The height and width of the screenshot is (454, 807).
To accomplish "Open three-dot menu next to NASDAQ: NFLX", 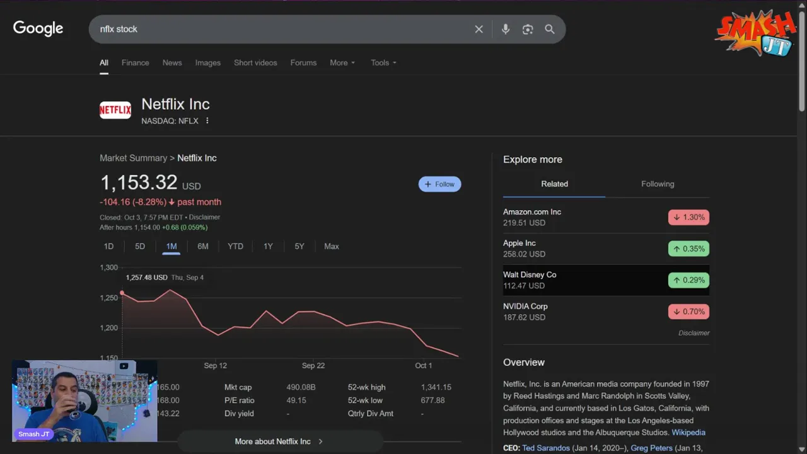I will coord(207,121).
